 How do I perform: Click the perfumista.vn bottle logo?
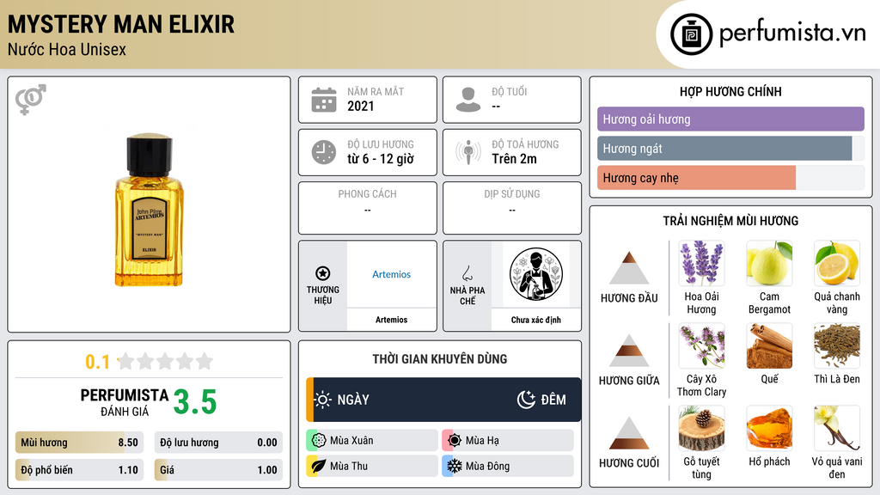[691, 34]
